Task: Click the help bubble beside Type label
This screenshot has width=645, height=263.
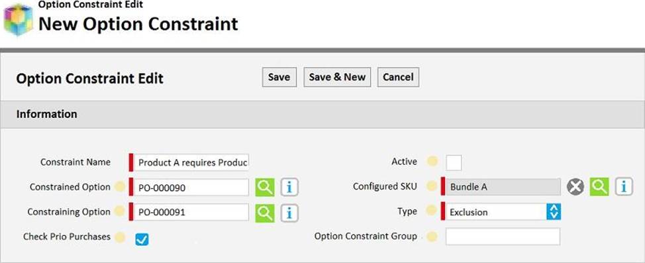Action: click(x=432, y=211)
